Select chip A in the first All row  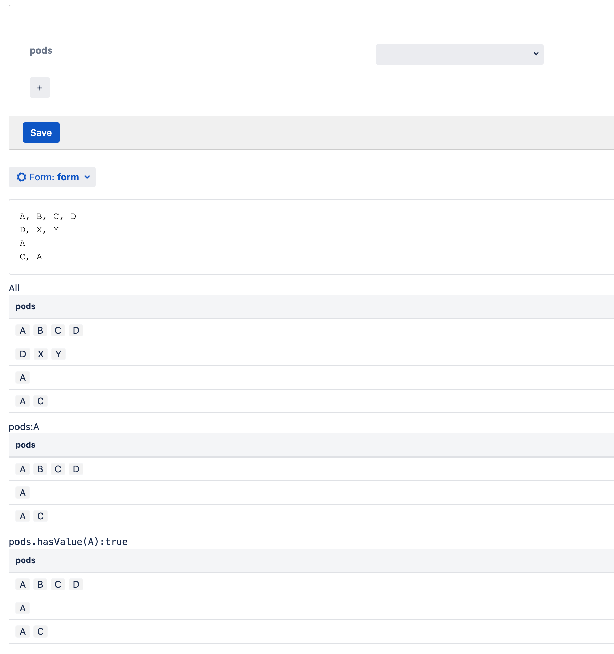(x=23, y=330)
